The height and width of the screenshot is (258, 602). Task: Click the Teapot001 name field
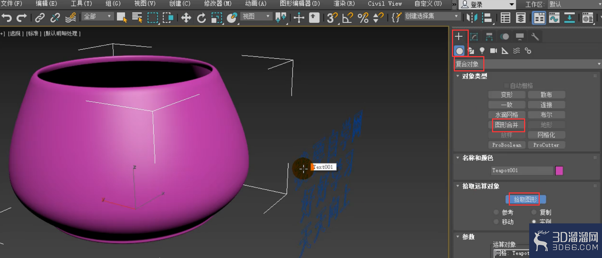click(522, 171)
